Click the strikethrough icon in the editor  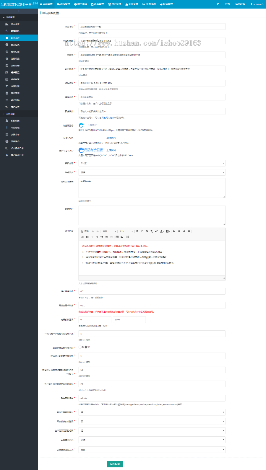click(x=147, y=231)
